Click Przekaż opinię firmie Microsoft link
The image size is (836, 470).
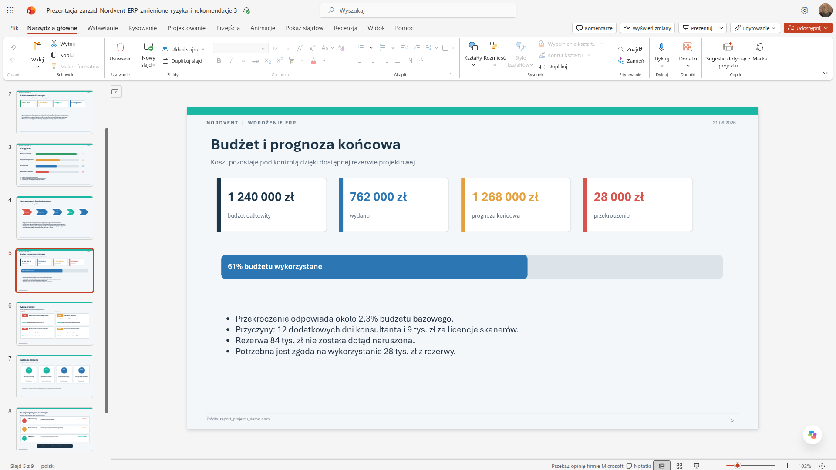click(x=587, y=466)
